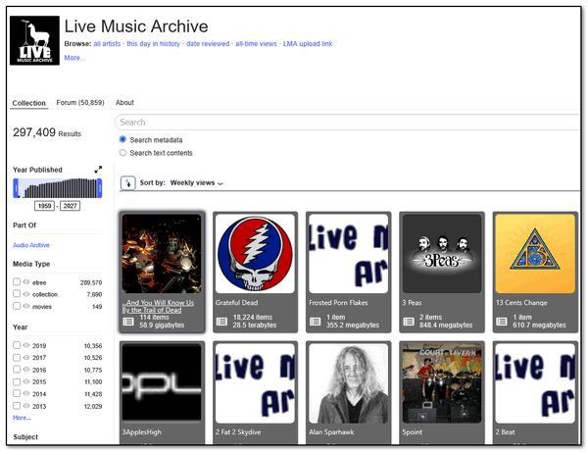
Task: Expand the Year Published histogram
Action: (98, 170)
